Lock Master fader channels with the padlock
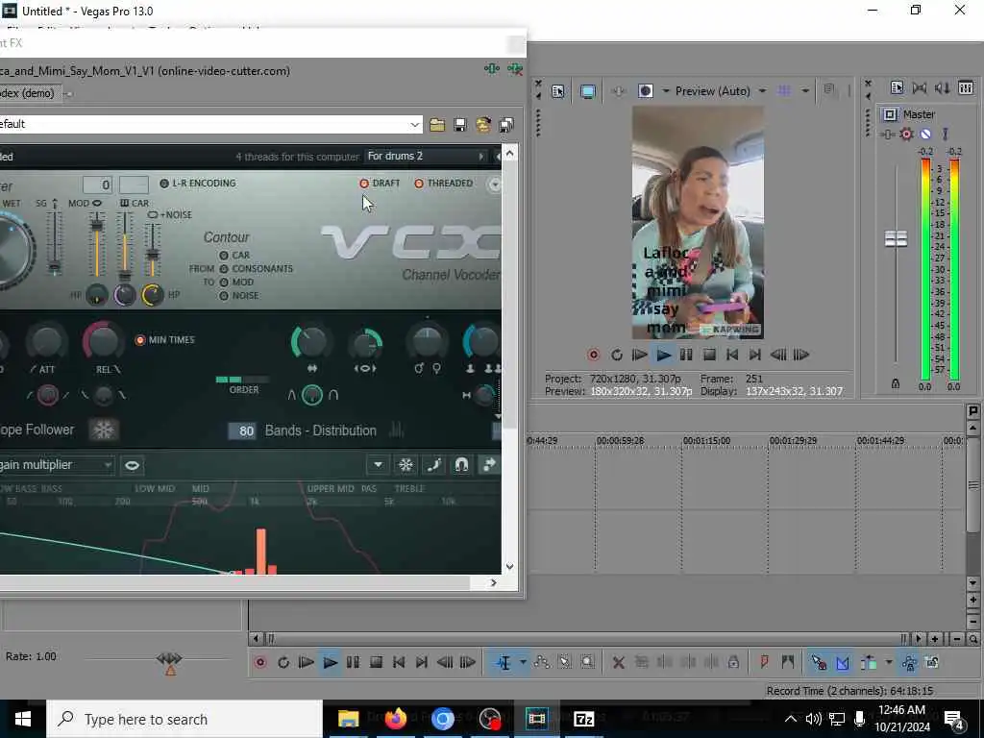The height and width of the screenshot is (738, 984). 896,383
